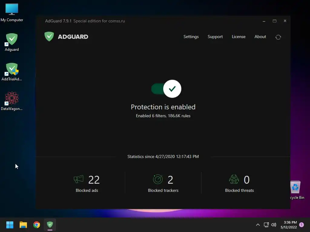Click the 2 blocked trackers count
The height and width of the screenshot is (232, 310).
pos(170,180)
